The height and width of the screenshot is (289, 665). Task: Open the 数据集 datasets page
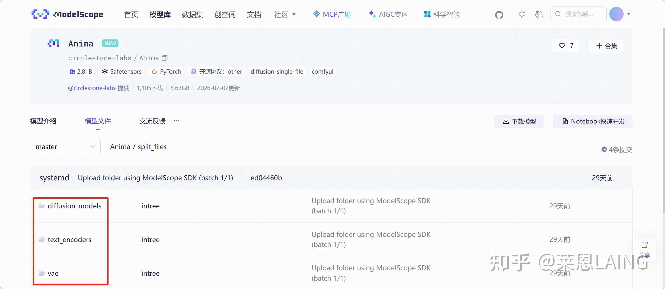[192, 14]
